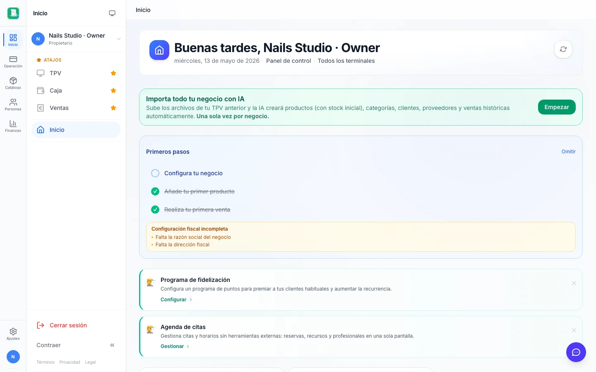The width and height of the screenshot is (596, 372).
Task: Click the Inicio breadcrumb in top bar
Action: point(143,10)
